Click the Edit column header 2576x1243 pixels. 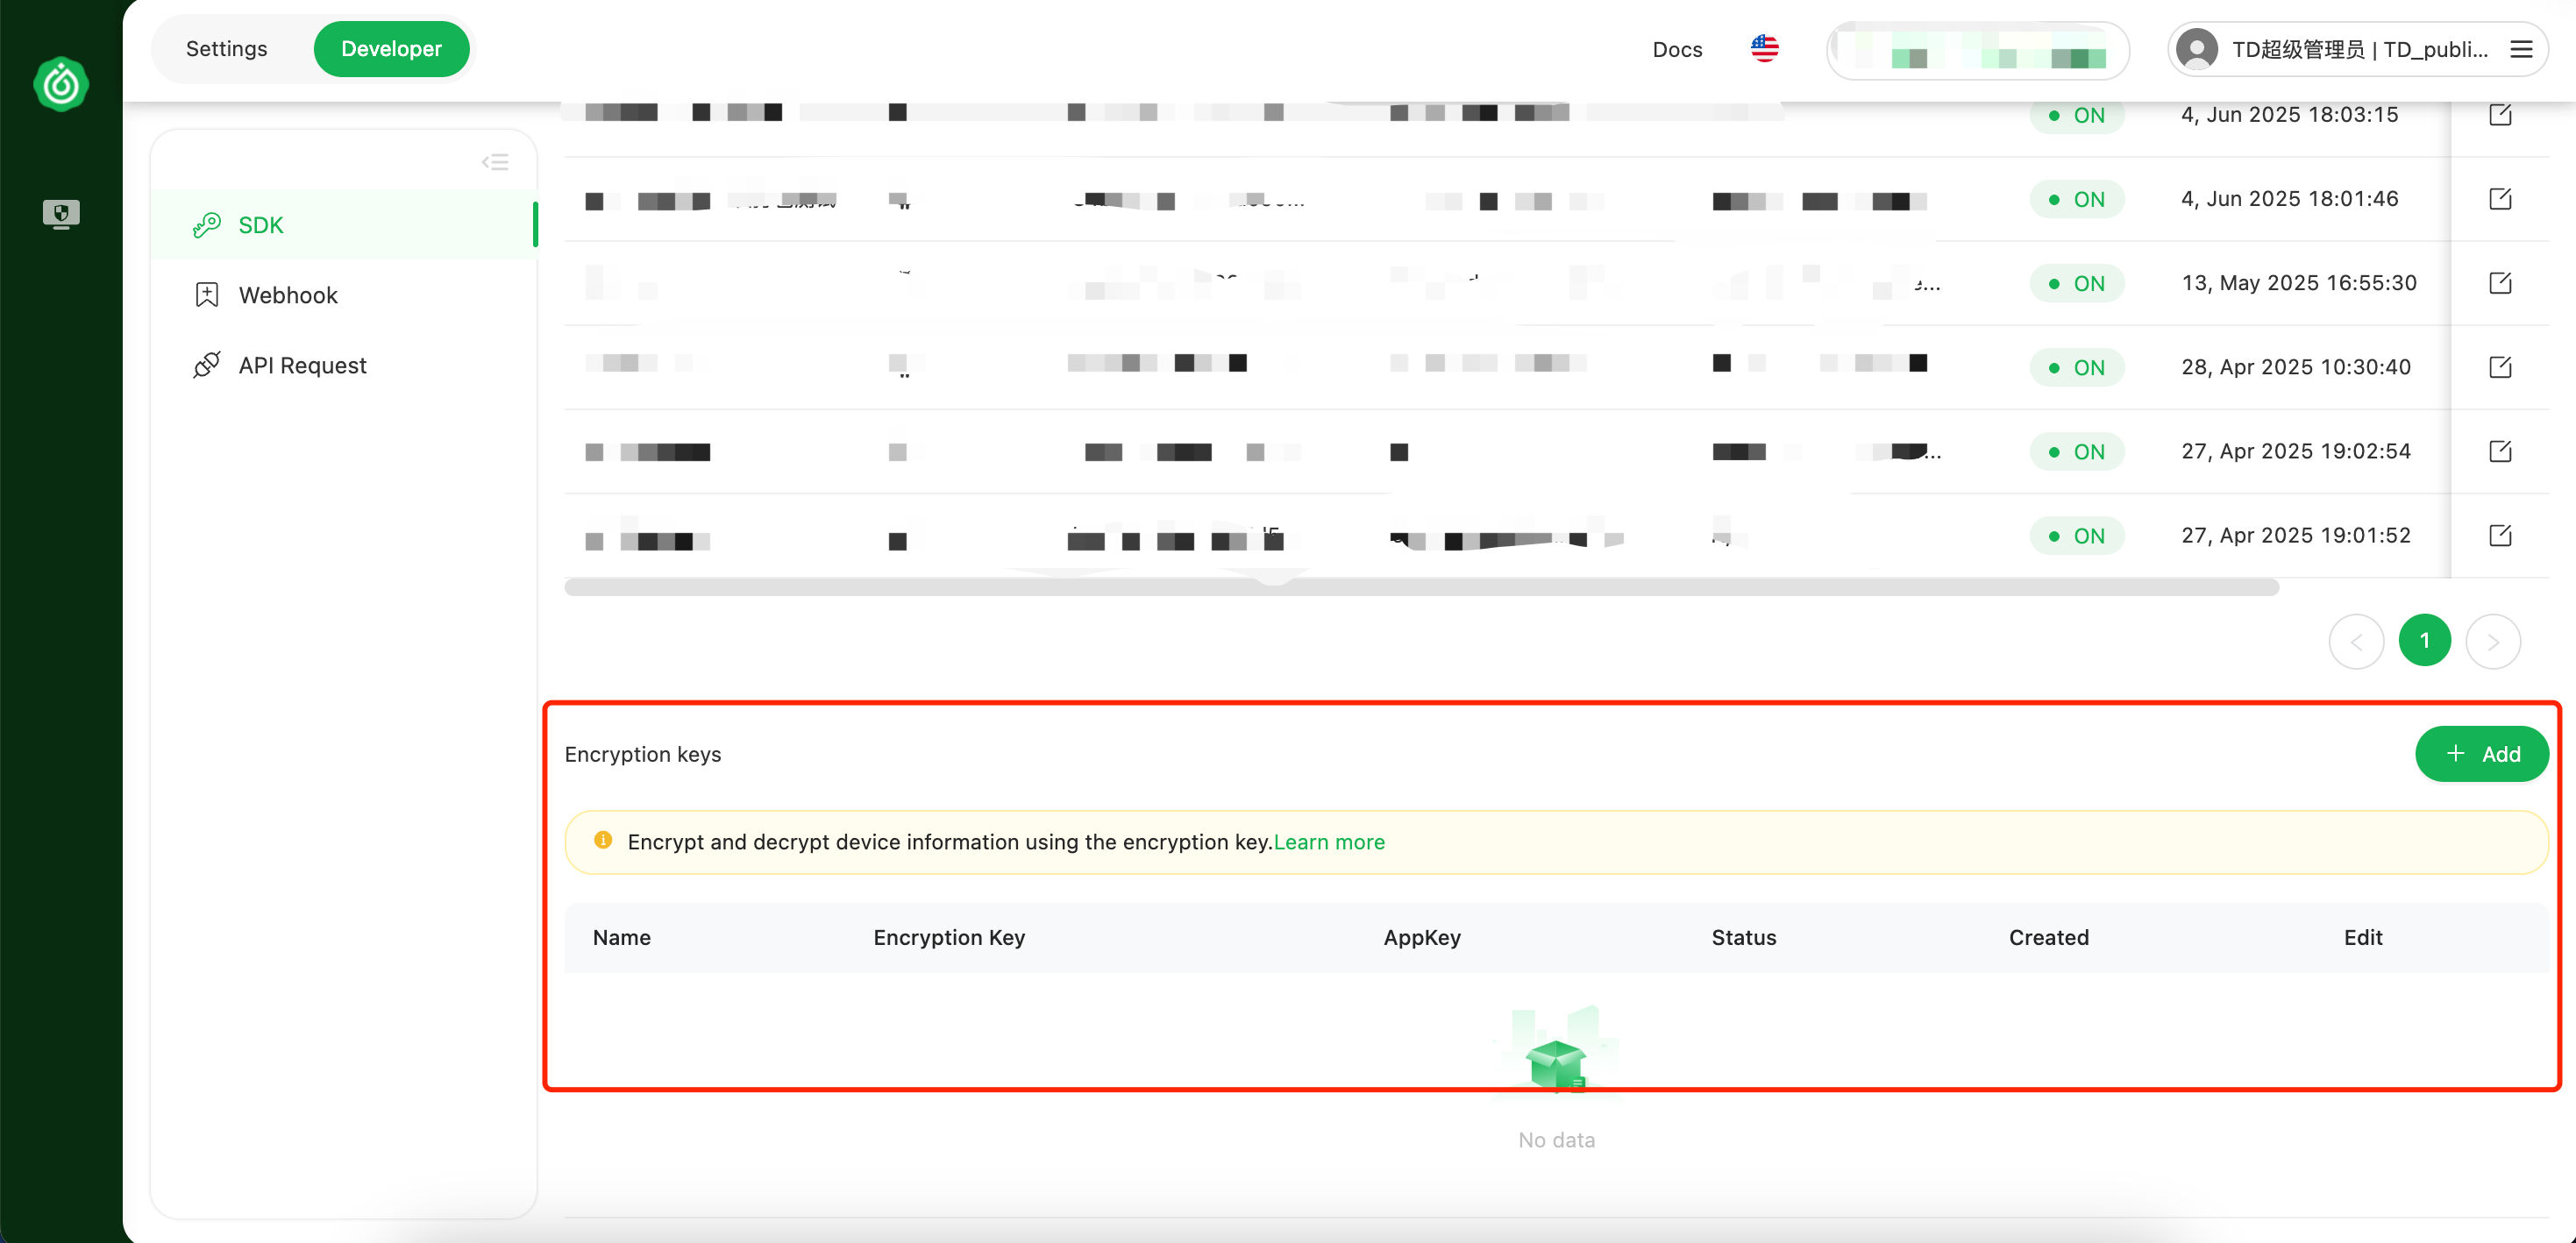point(2363,938)
